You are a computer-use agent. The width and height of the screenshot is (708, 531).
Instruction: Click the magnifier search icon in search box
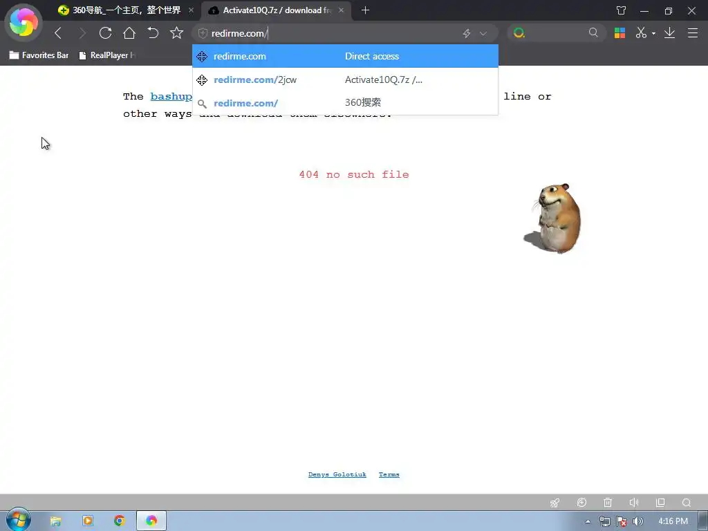[593, 32]
